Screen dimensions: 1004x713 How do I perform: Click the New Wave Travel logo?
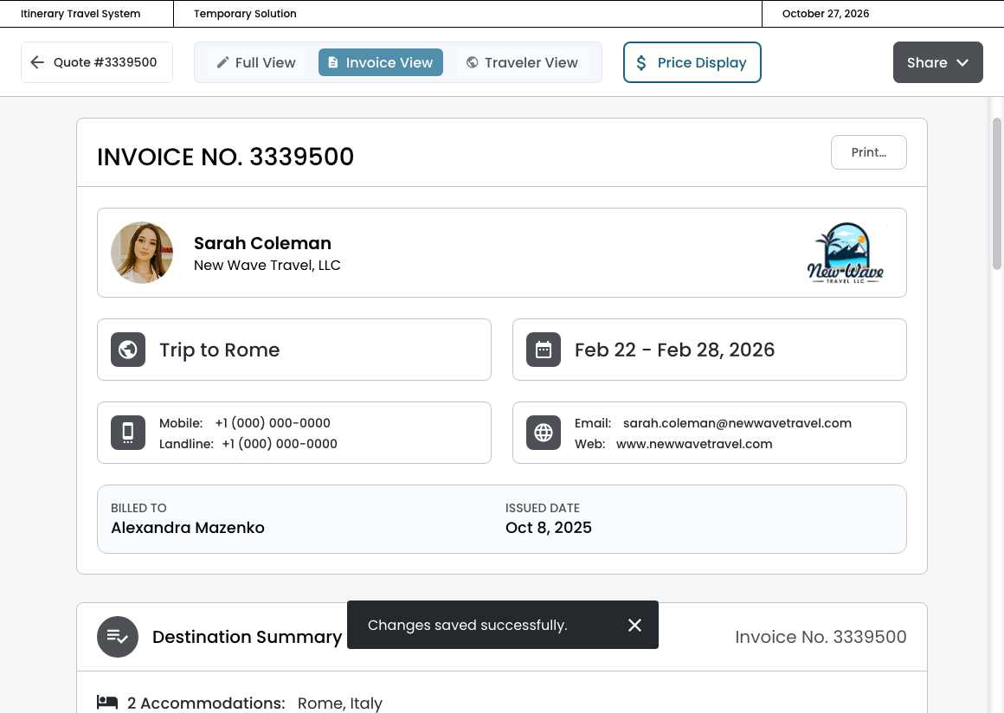(845, 253)
